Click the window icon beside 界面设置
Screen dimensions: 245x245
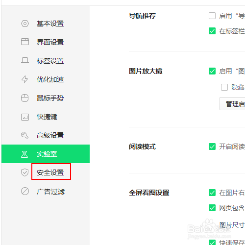(25, 42)
